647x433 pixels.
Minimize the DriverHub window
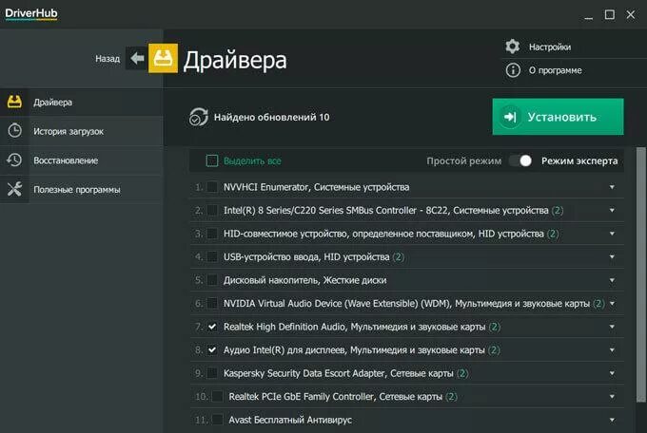(x=588, y=16)
